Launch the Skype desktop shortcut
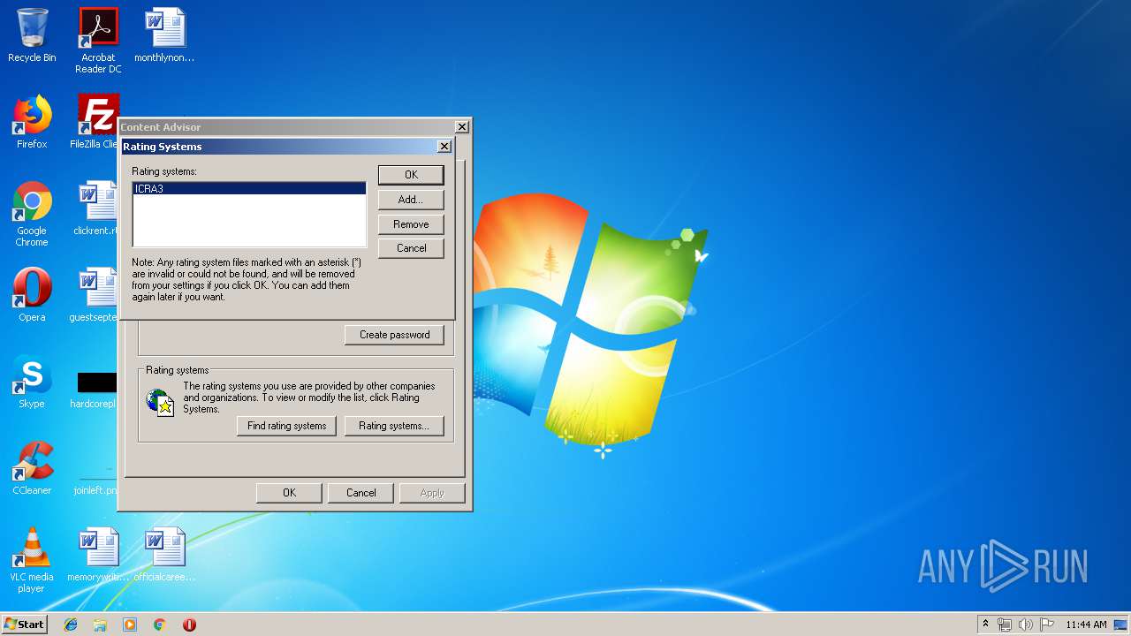1131x636 pixels. [x=32, y=382]
